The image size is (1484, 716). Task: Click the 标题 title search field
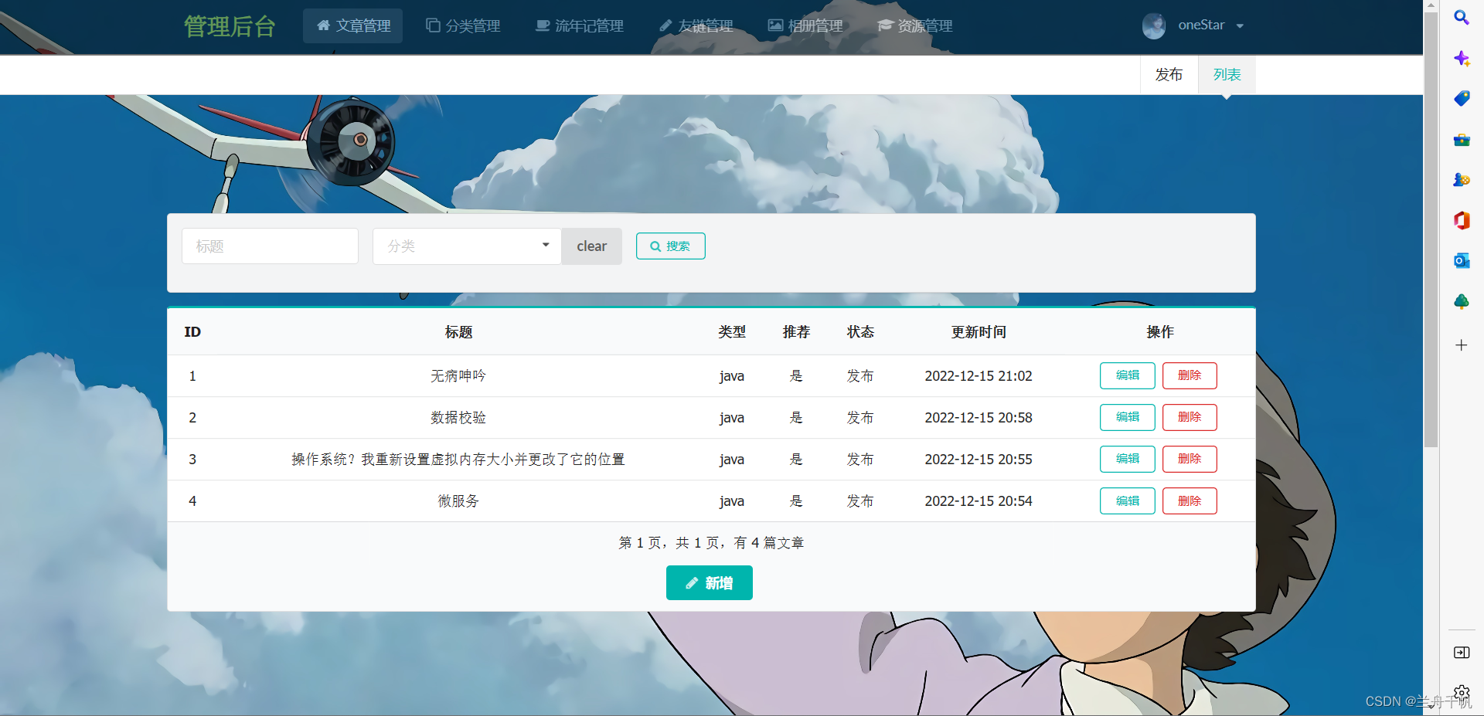270,246
